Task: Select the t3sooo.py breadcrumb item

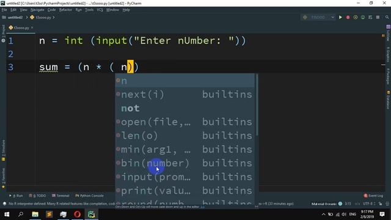Action: [41, 18]
